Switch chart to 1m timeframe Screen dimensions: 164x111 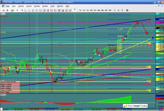click(x=80, y=10)
